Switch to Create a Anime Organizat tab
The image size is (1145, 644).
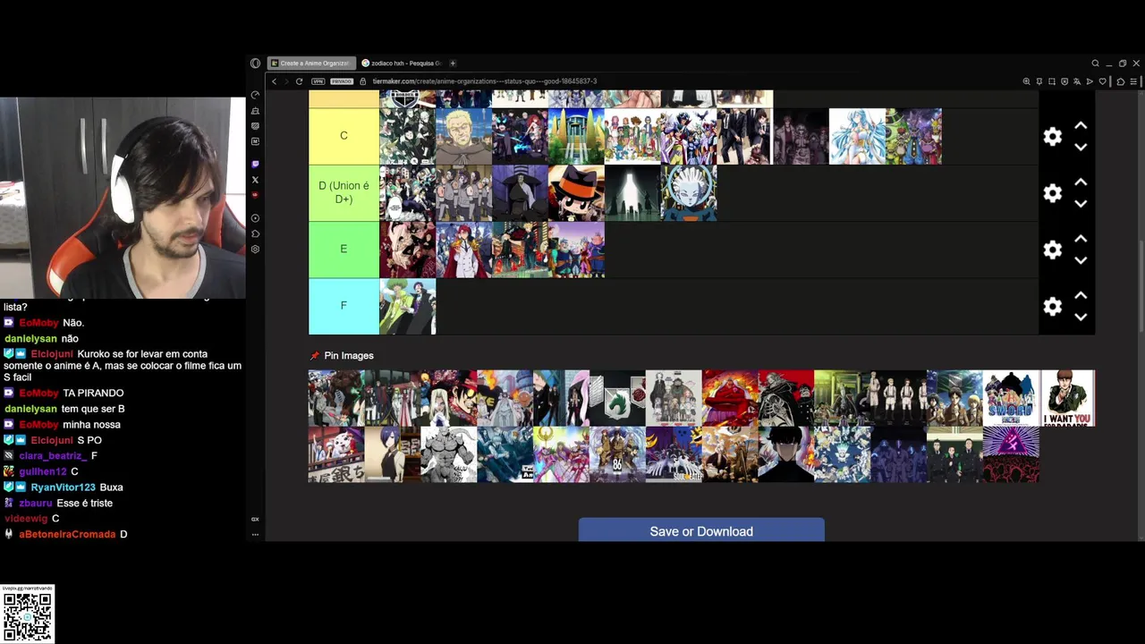(311, 64)
